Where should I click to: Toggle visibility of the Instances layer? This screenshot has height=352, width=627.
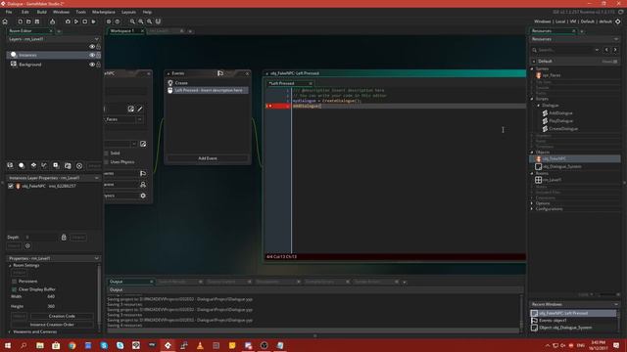click(92, 55)
